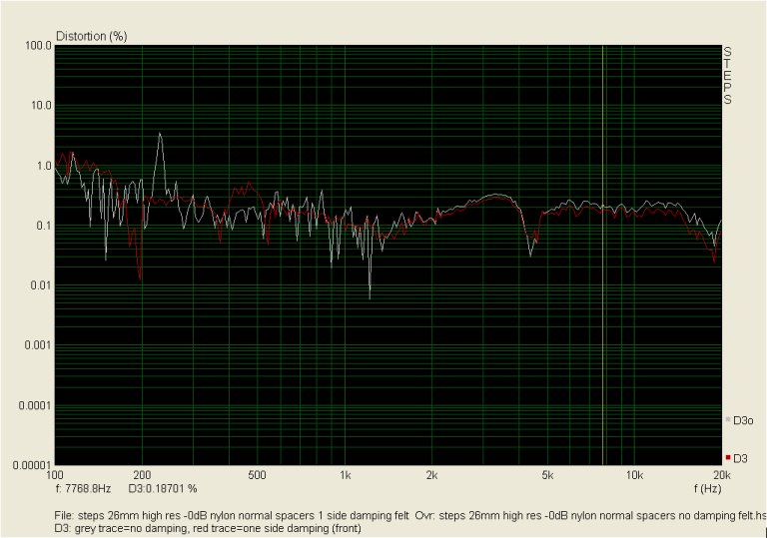Click the 10.0 y-axis label
The height and width of the screenshot is (538, 767).
click(41, 106)
